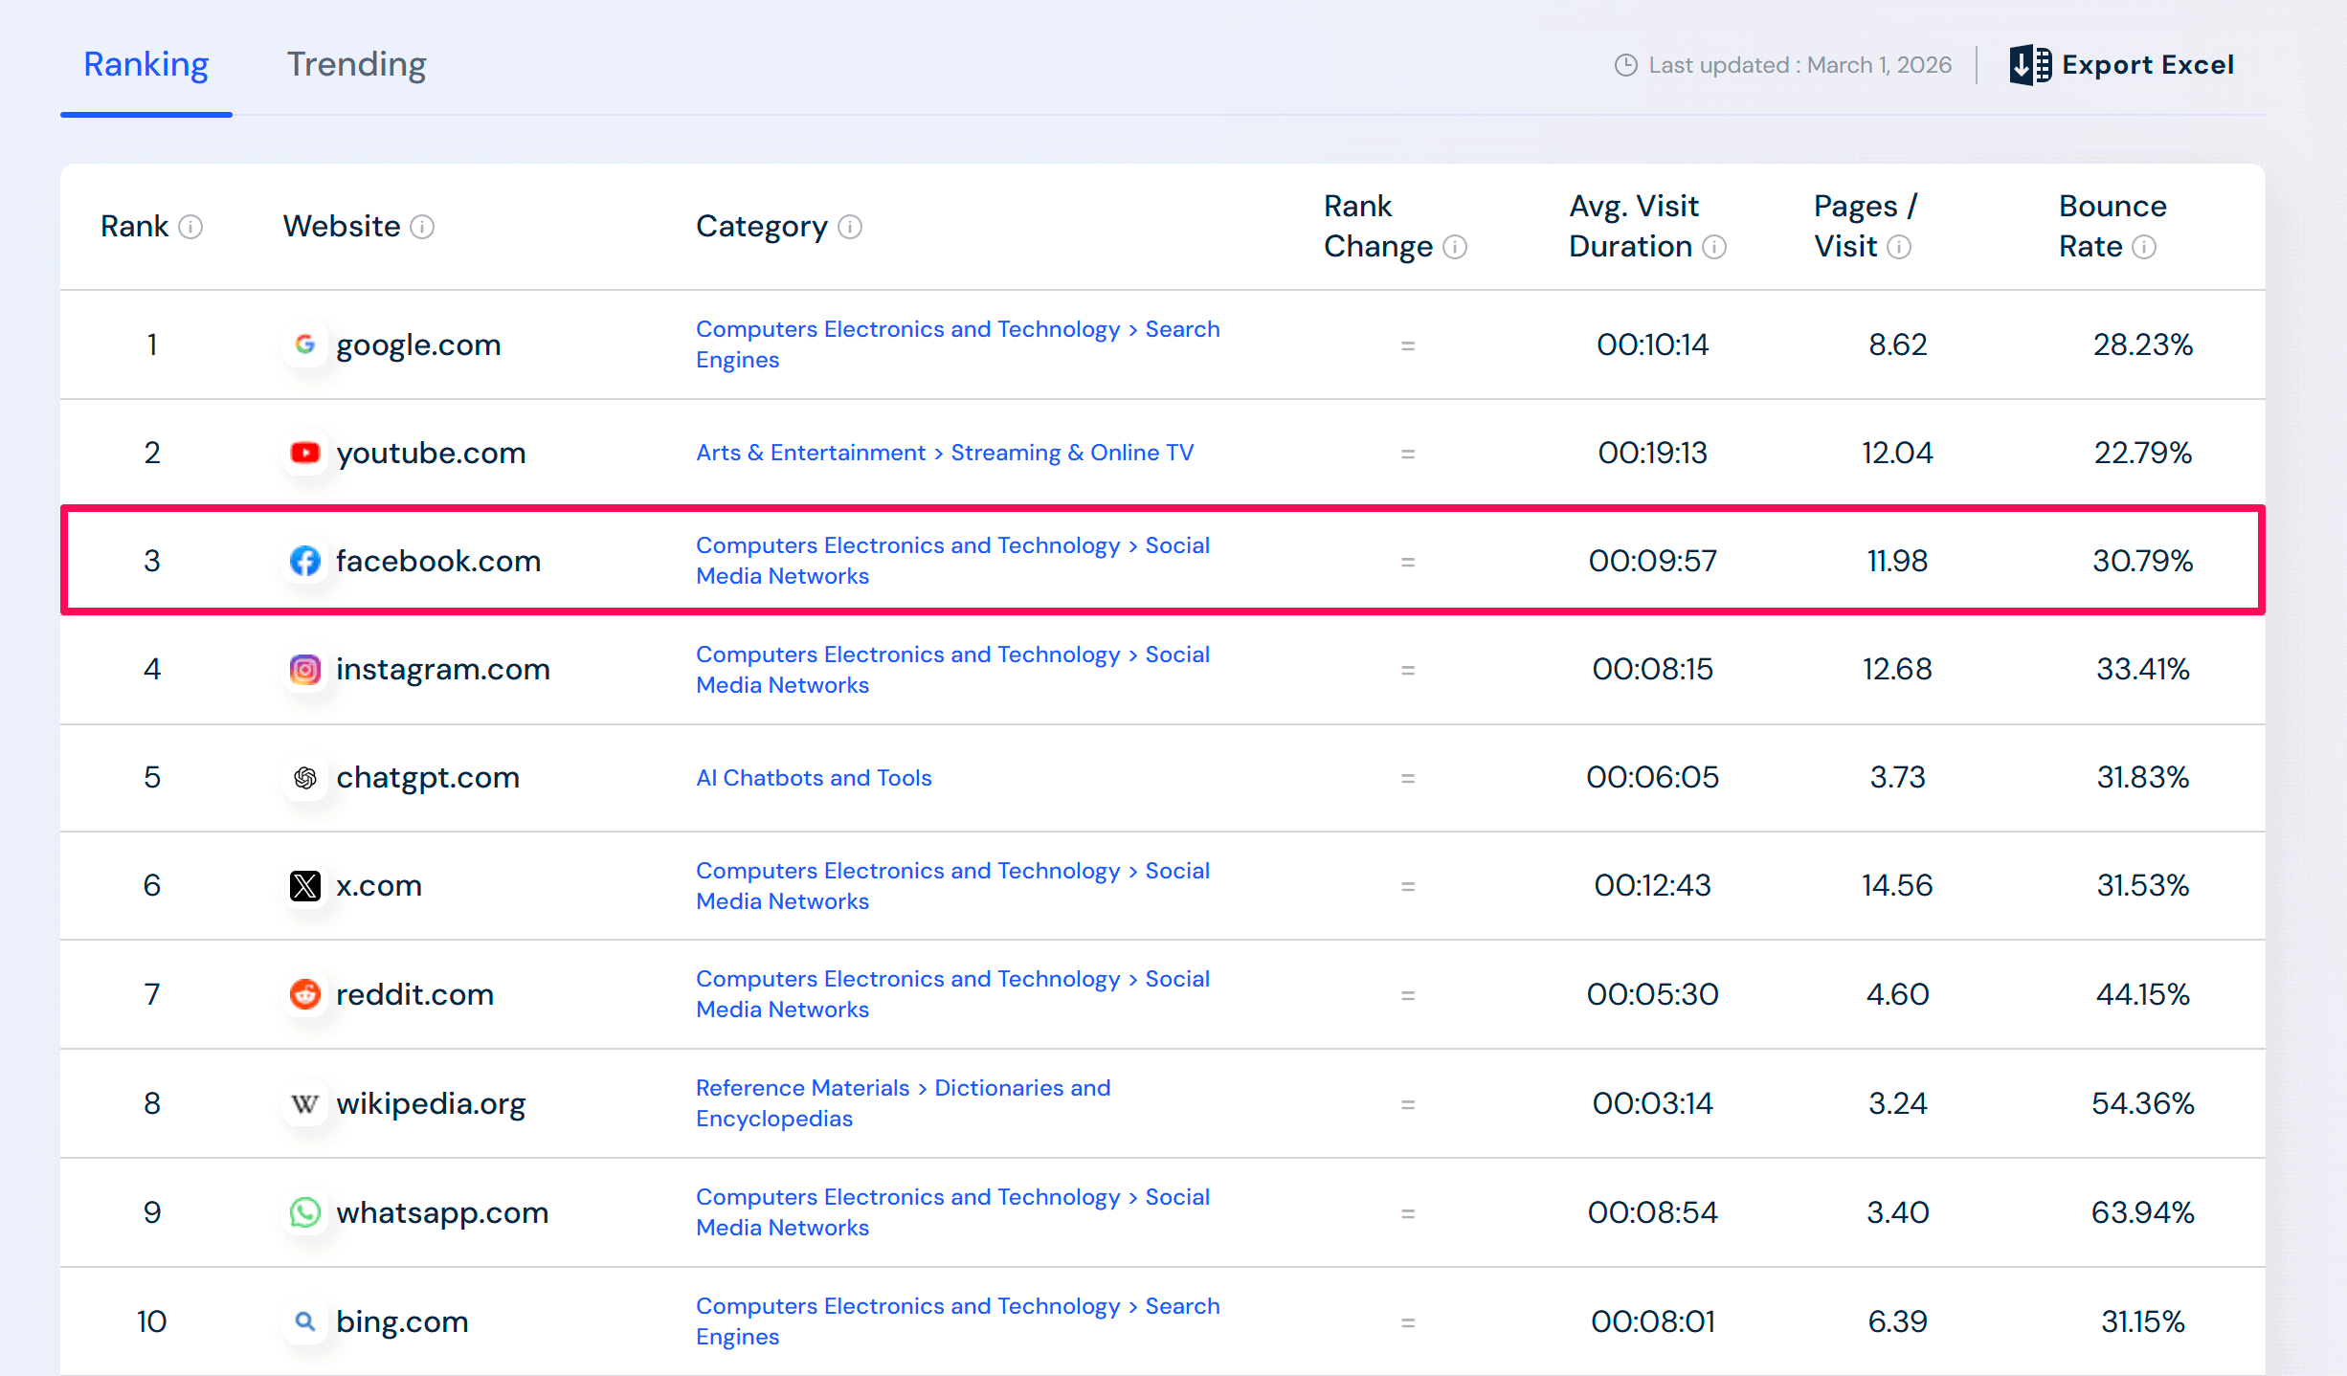Click the Category column info icon
The width and height of the screenshot is (2347, 1376).
pos(850,227)
